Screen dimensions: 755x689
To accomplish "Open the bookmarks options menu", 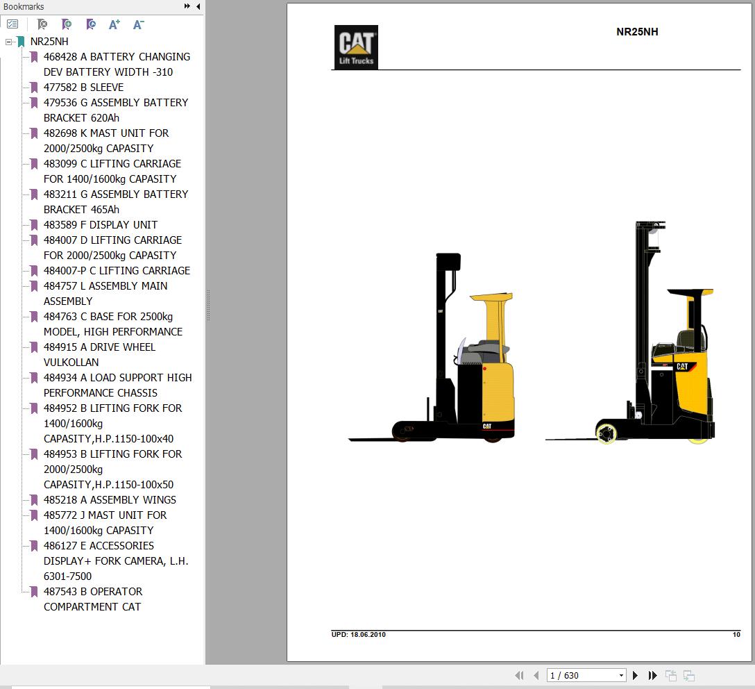I will pos(12,24).
